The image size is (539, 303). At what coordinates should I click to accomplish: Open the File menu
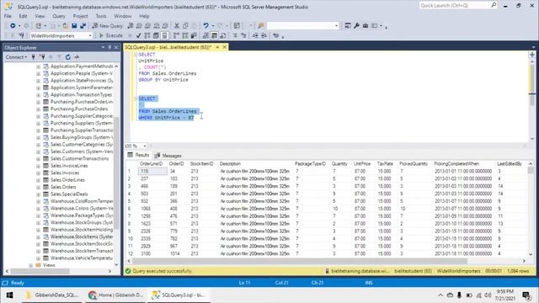(x=8, y=16)
